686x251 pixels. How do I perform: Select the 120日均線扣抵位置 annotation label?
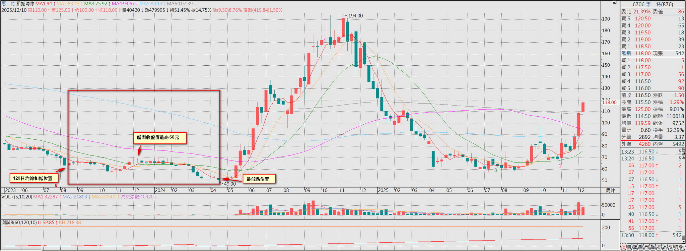click(x=32, y=178)
